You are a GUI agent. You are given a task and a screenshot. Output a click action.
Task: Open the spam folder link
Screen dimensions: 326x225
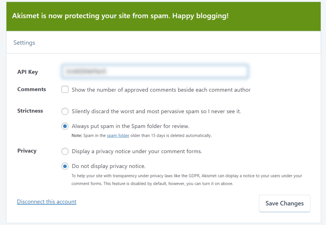click(x=118, y=136)
